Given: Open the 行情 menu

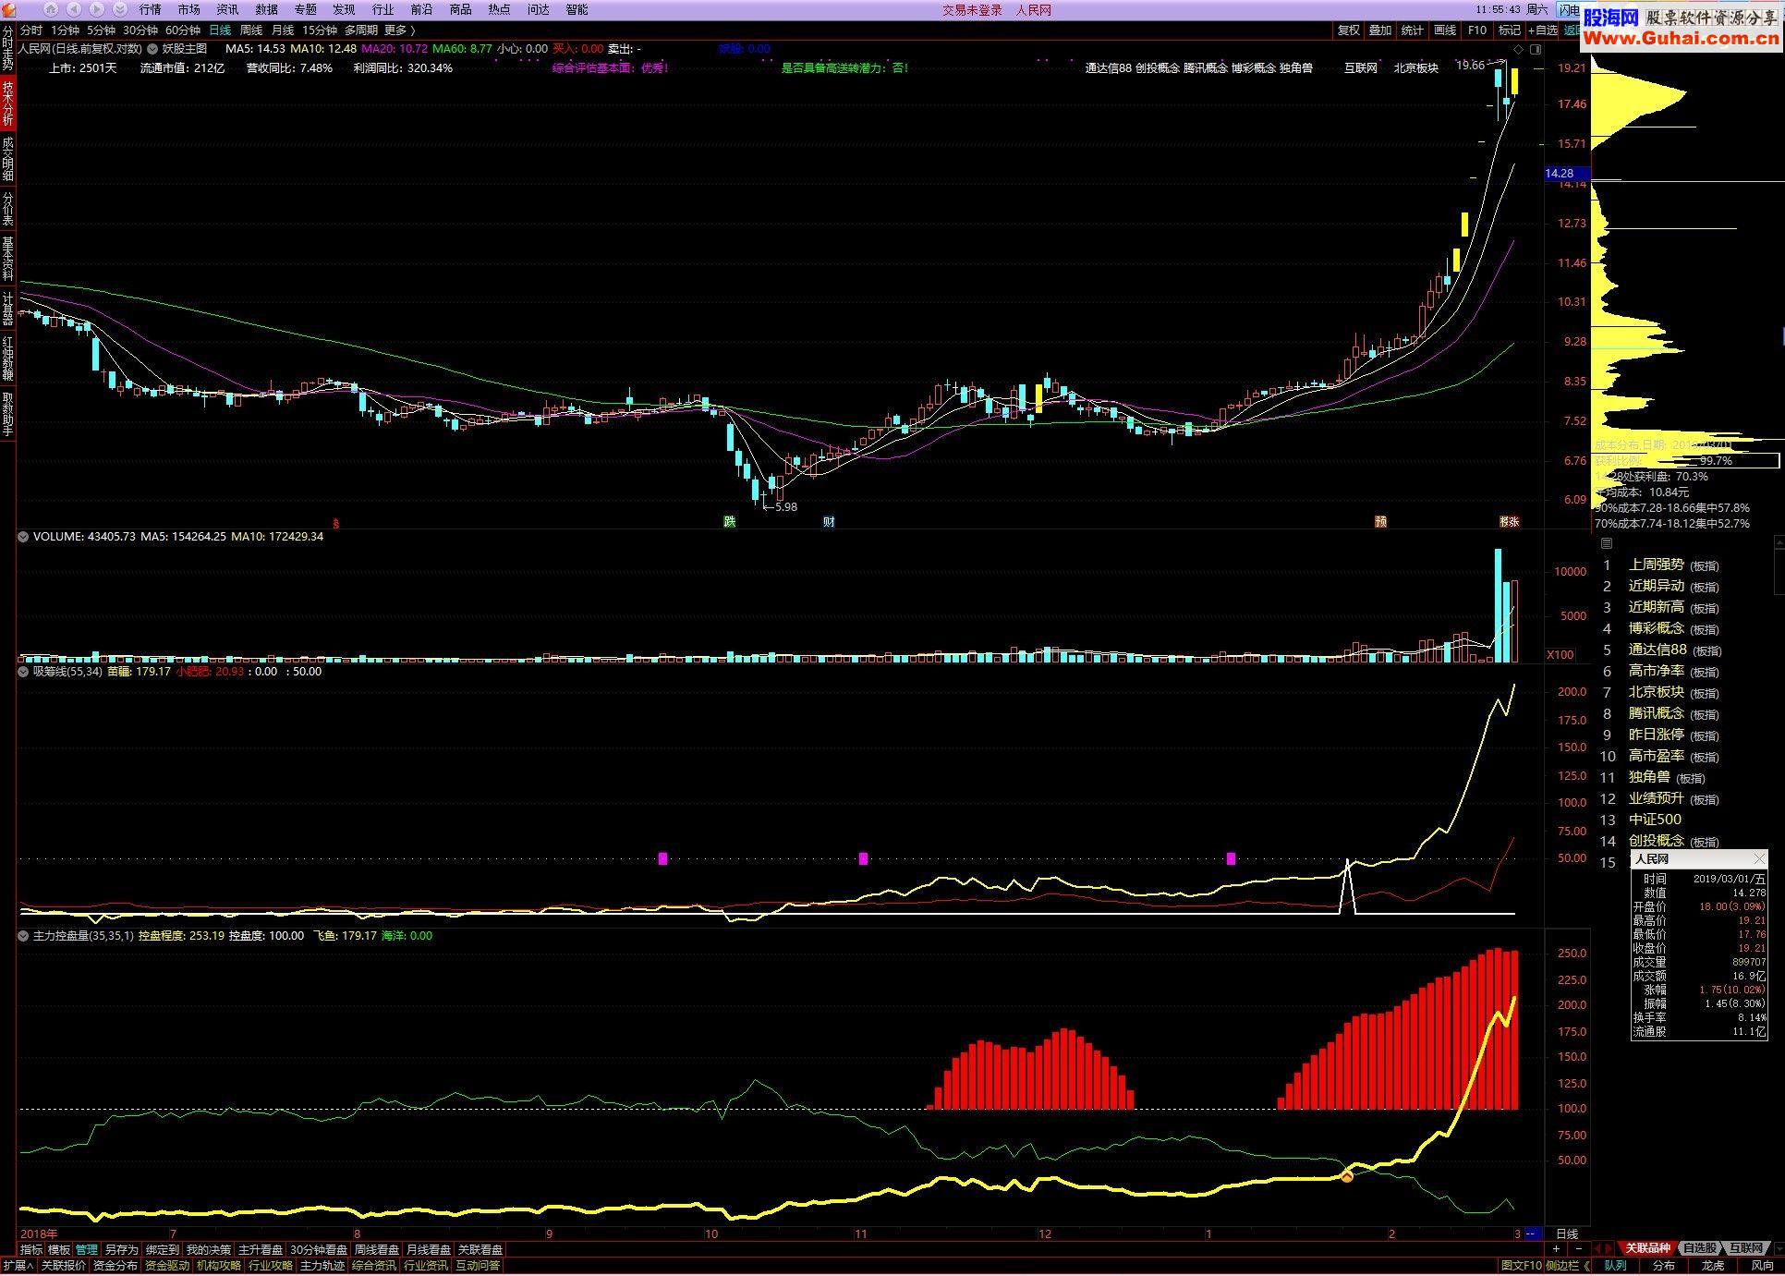Looking at the screenshot, I should (x=150, y=9).
